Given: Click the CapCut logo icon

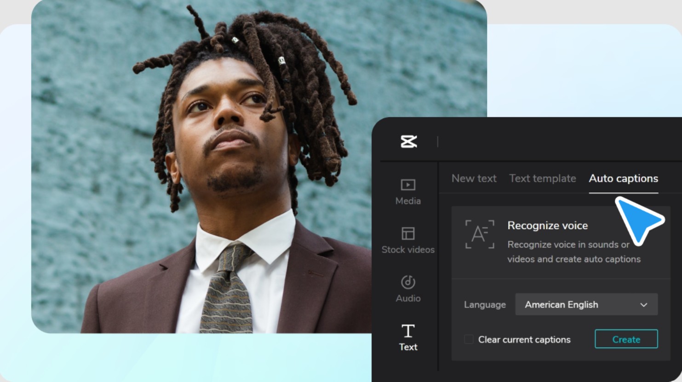Looking at the screenshot, I should (x=408, y=141).
